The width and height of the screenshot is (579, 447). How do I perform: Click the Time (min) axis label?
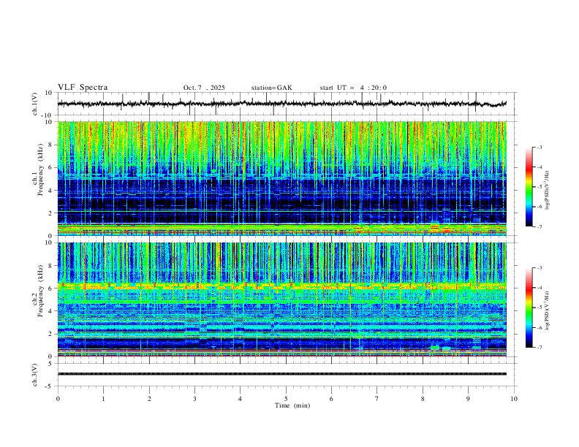292,405
